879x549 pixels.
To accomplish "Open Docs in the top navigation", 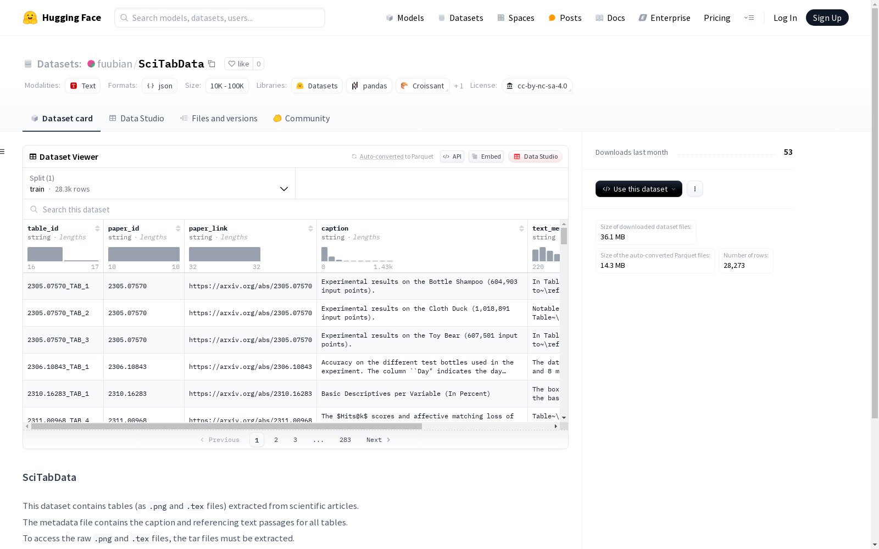I will (610, 18).
